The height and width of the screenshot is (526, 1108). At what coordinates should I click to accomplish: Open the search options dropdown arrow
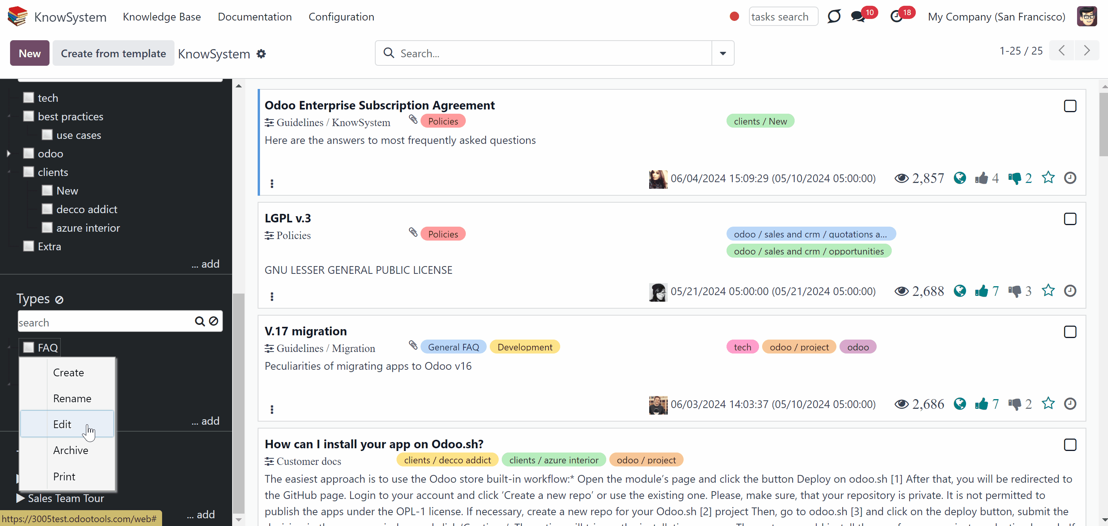coord(723,53)
